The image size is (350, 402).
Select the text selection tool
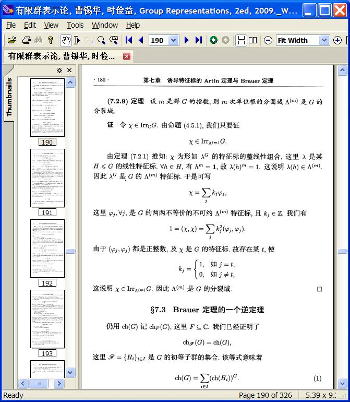[x=77, y=40]
